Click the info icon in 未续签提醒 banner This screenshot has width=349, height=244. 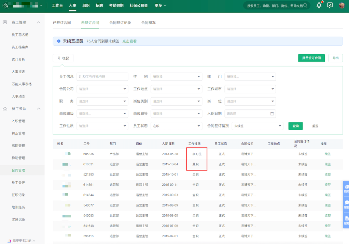pyautogui.click(x=59, y=41)
